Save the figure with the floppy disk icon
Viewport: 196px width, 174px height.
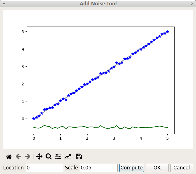[79, 156]
